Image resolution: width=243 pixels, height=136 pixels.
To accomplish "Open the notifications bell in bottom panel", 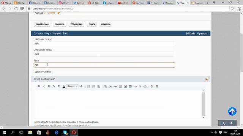I will 231,123.
